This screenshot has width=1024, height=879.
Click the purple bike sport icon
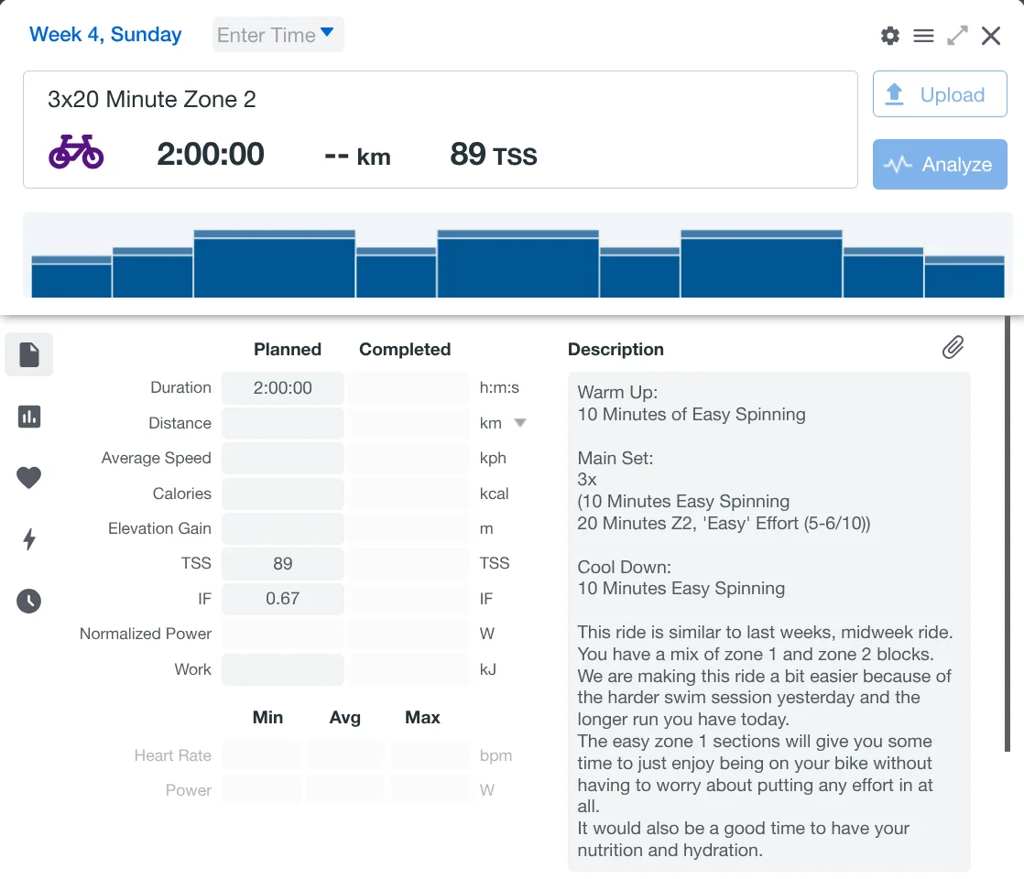(76, 152)
